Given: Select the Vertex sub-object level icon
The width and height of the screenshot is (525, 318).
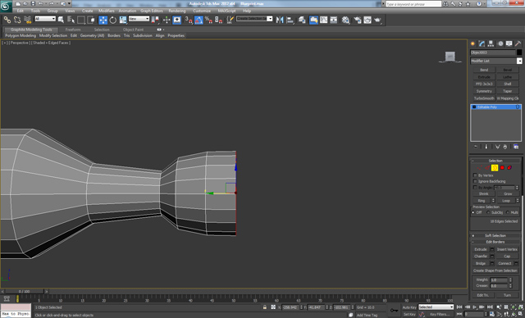Looking at the screenshot, I should coord(480,168).
